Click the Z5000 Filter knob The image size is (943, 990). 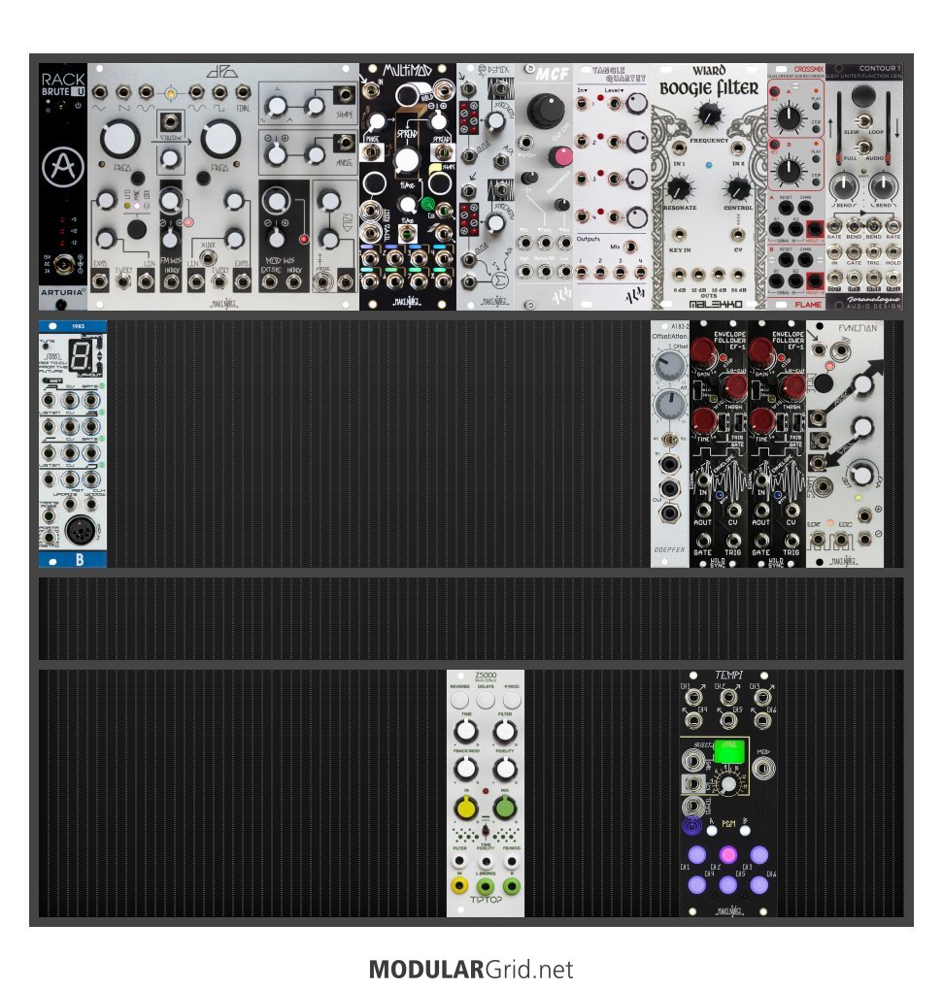pyautogui.click(x=505, y=731)
